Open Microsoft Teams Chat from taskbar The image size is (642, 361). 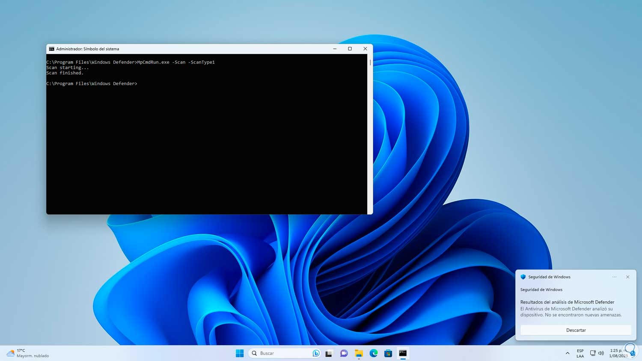(344, 353)
